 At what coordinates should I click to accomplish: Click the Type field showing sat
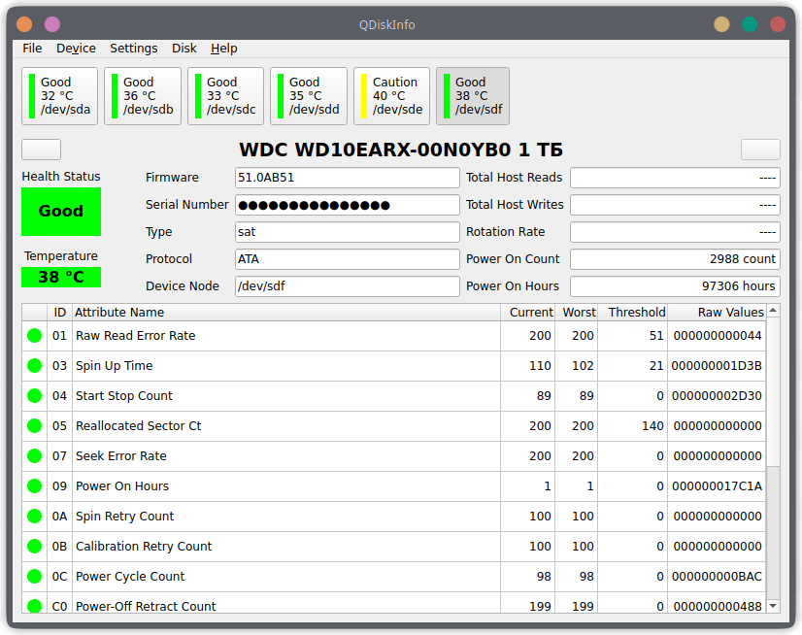pyautogui.click(x=348, y=232)
